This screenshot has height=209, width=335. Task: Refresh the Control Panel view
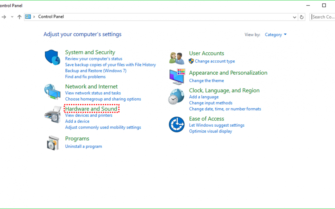[301, 17]
